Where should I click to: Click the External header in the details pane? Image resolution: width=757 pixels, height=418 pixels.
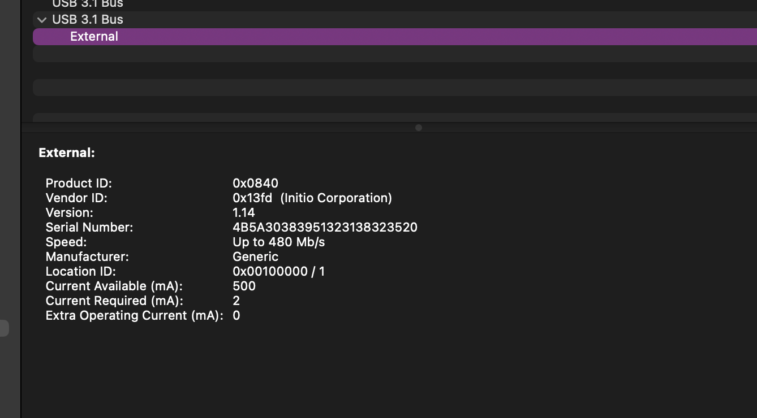click(x=66, y=153)
